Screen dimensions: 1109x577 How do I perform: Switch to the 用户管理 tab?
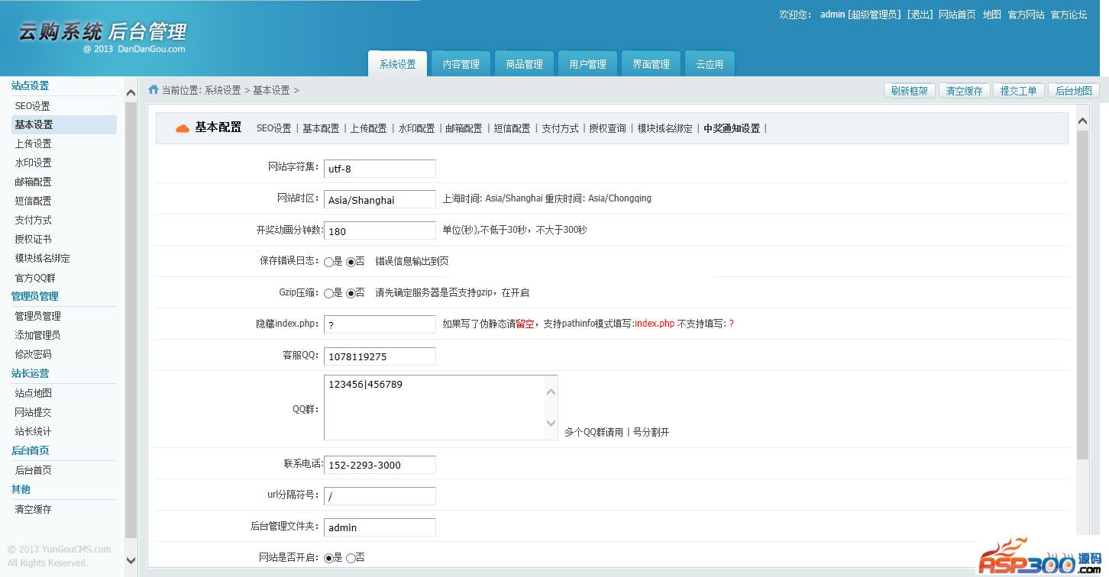coord(587,64)
